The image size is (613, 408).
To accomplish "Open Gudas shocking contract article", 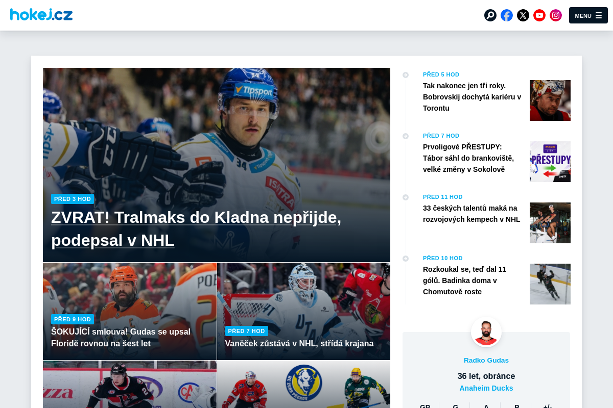I will point(121,338).
